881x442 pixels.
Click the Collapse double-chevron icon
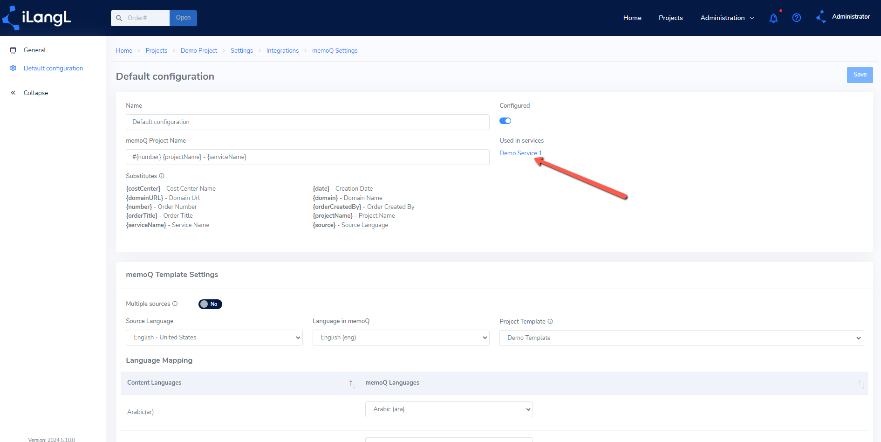13,93
